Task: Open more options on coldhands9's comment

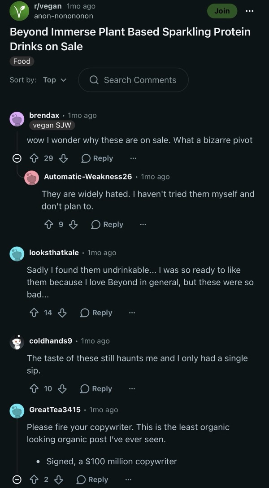Action: point(132,389)
